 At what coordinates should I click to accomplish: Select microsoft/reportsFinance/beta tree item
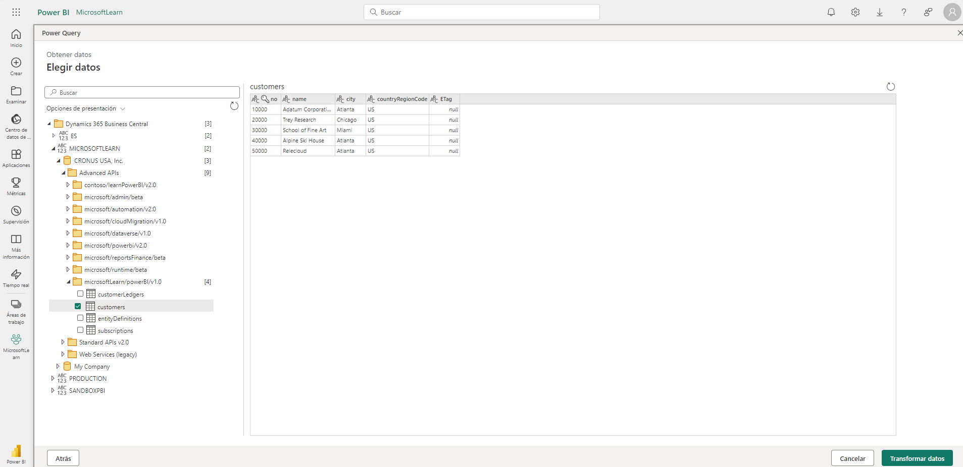pyautogui.click(x=125, y=258)
